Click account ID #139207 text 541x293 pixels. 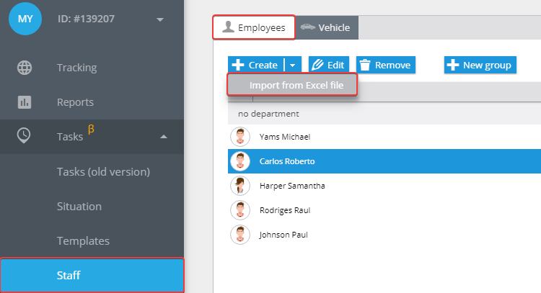pos(86,19)
